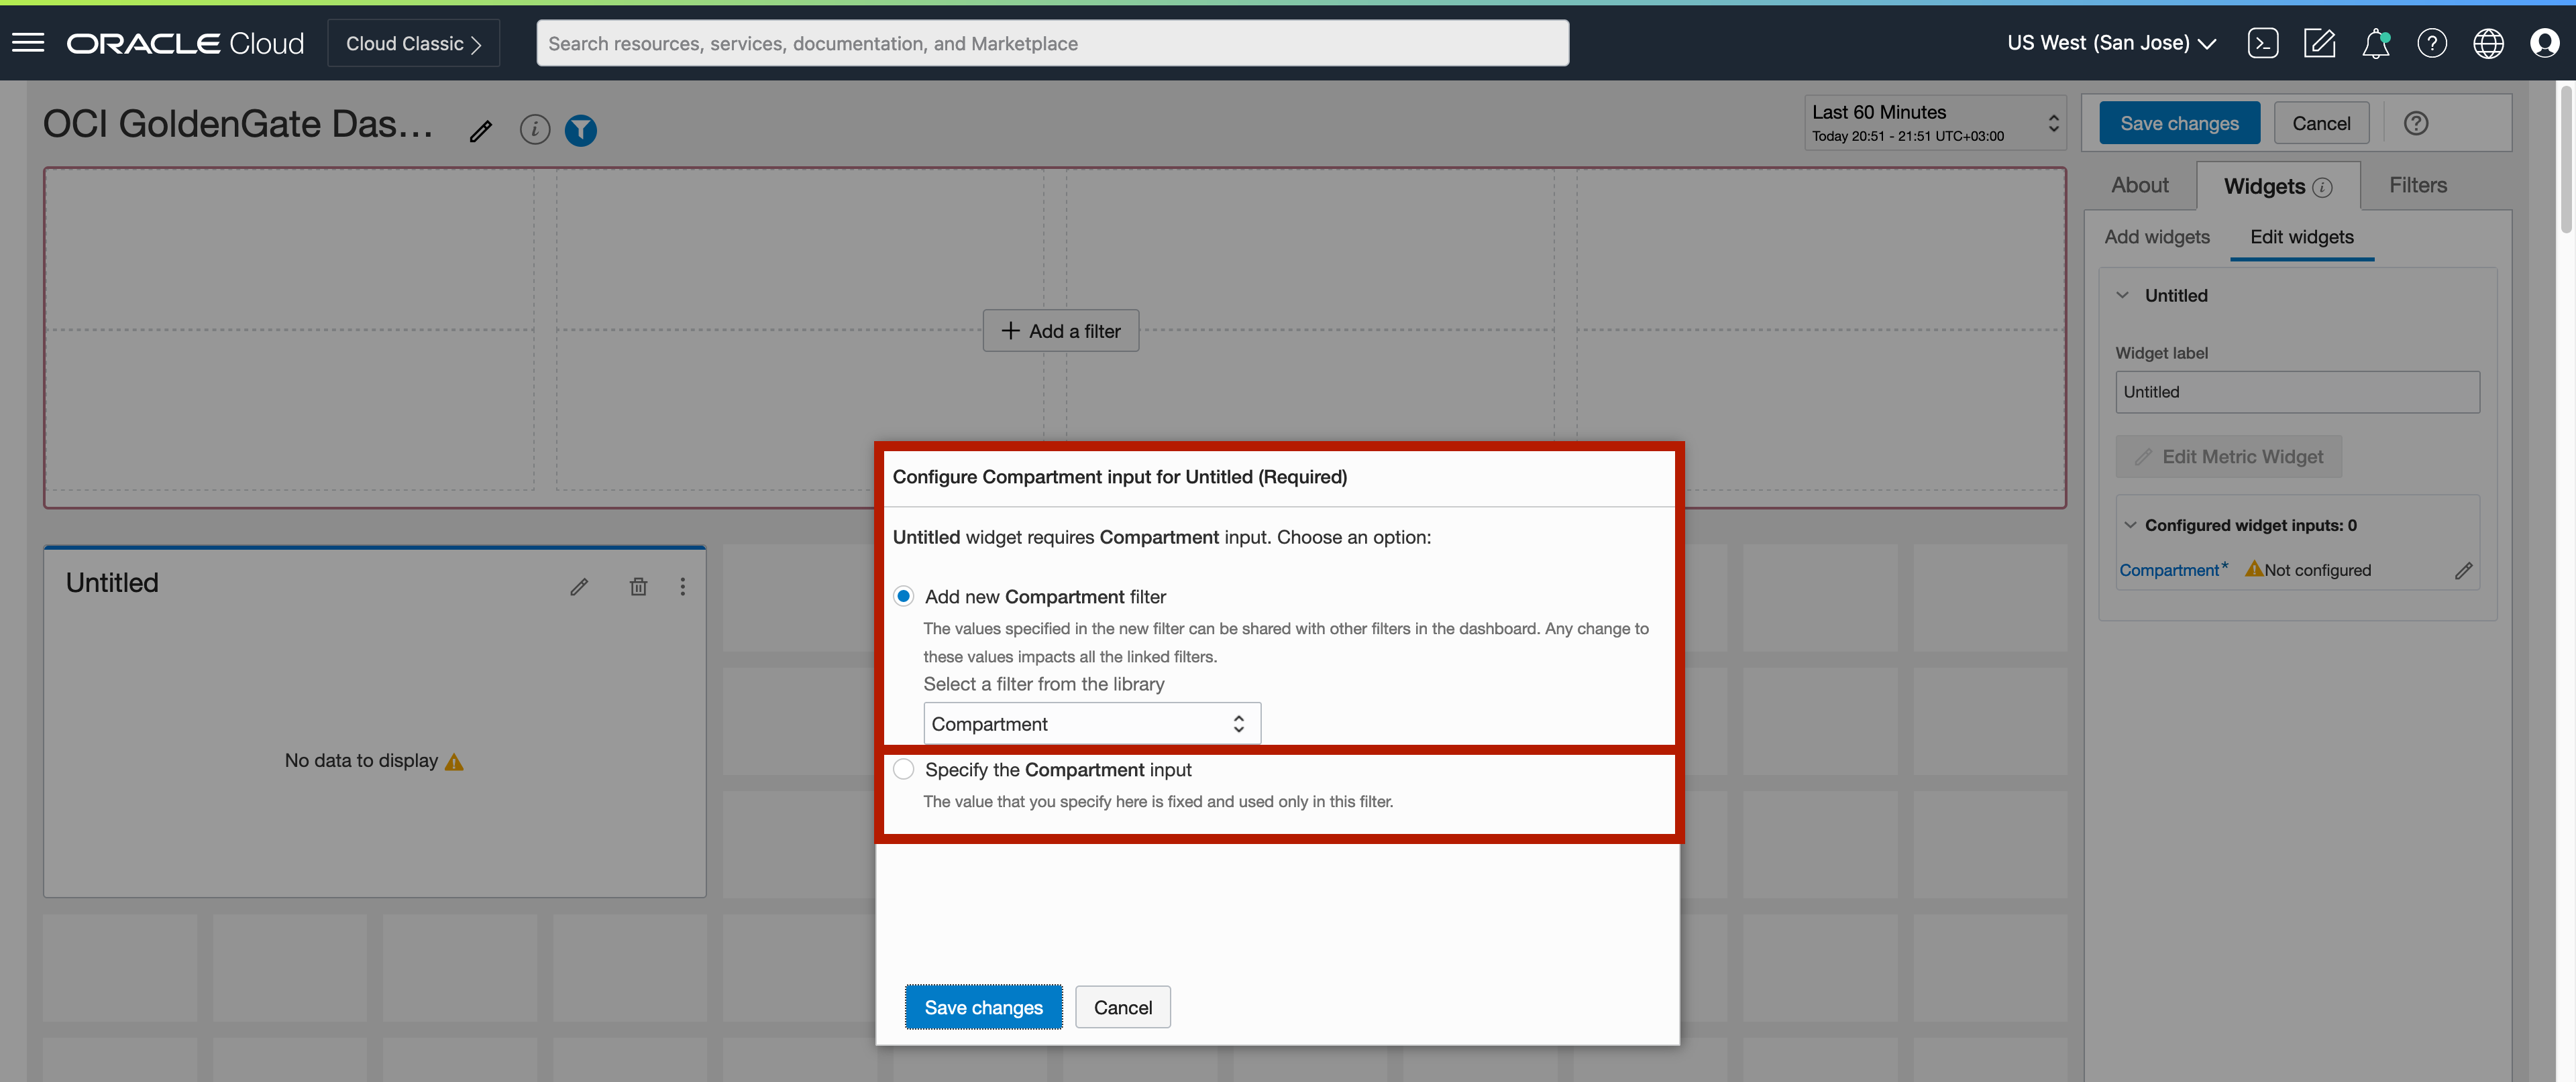
Task: Switch to the Add widgets tab
Action: 2156,237
